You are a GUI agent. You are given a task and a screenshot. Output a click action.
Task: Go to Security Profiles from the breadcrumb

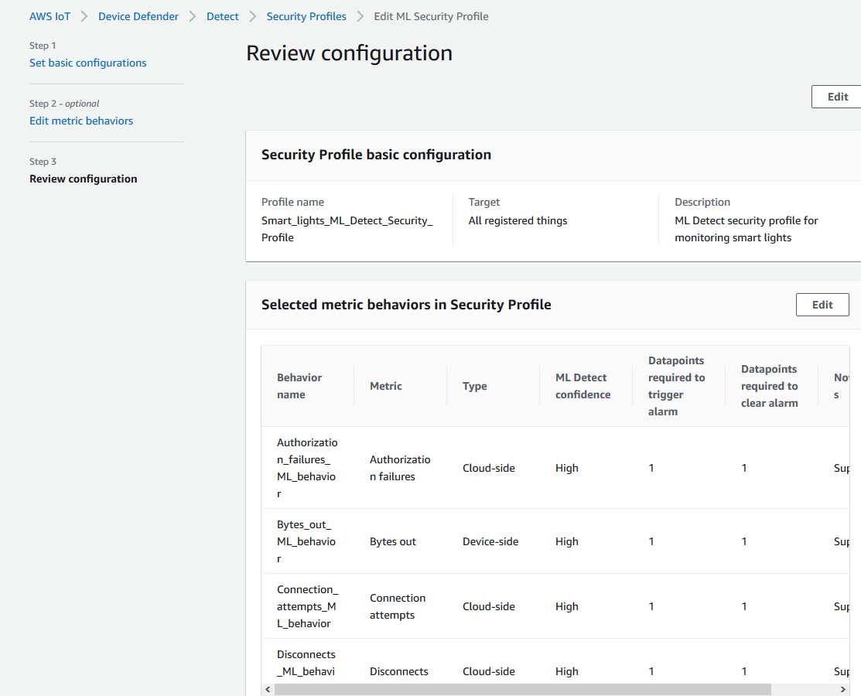[x=306, y=15]
